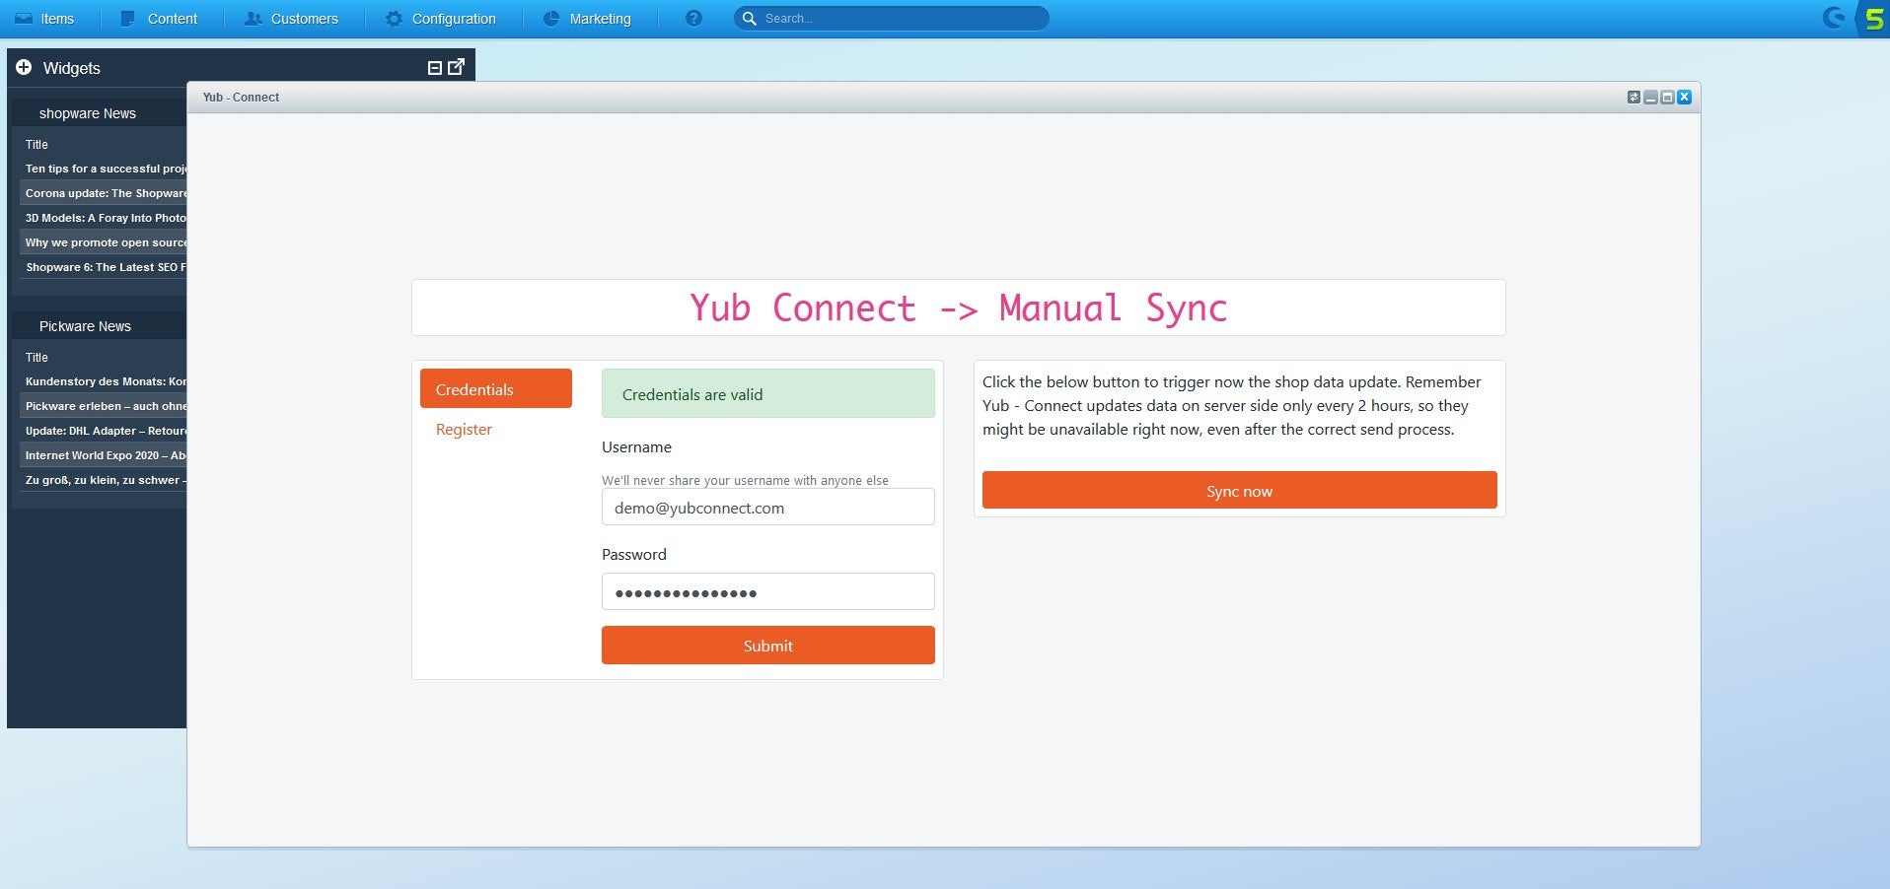Open 'Why we promote open source' news row

click(x=103, y=242)
